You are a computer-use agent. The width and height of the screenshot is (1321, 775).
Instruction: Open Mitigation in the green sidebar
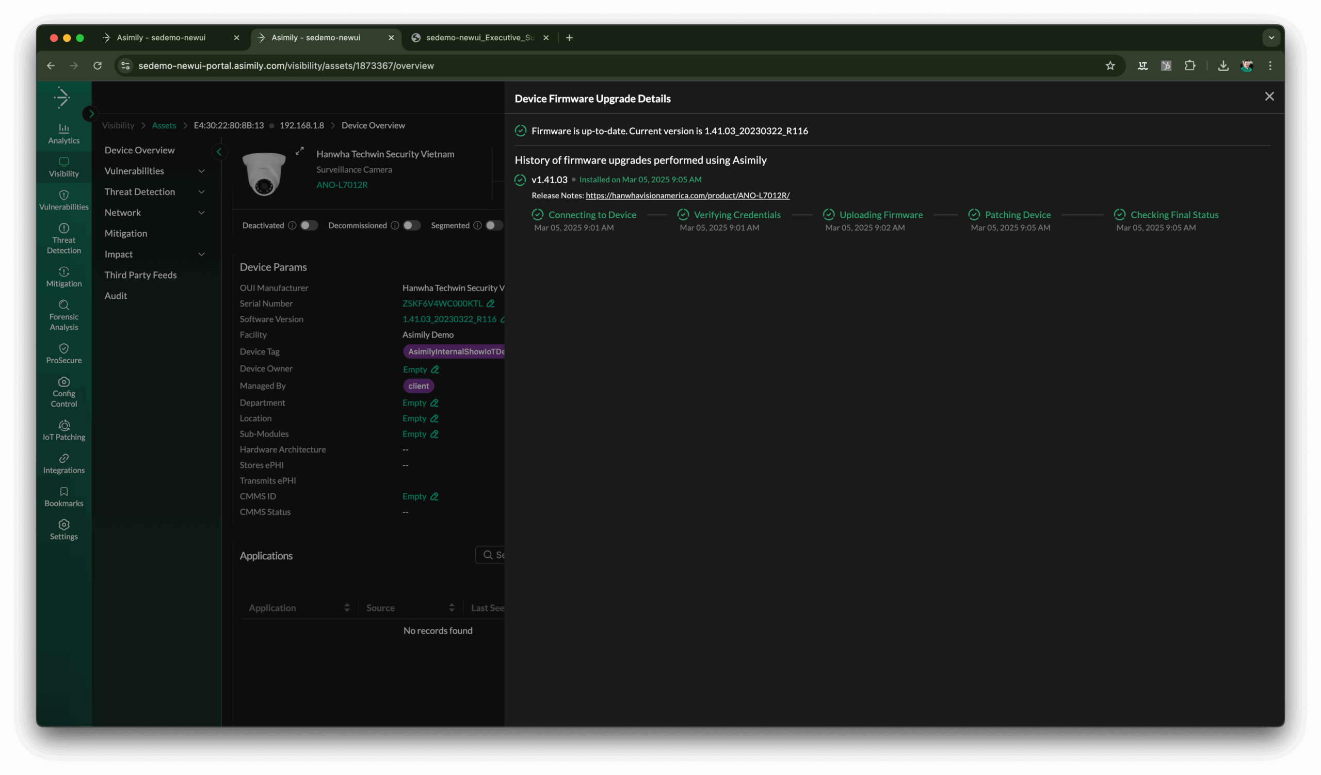point(64,277)
